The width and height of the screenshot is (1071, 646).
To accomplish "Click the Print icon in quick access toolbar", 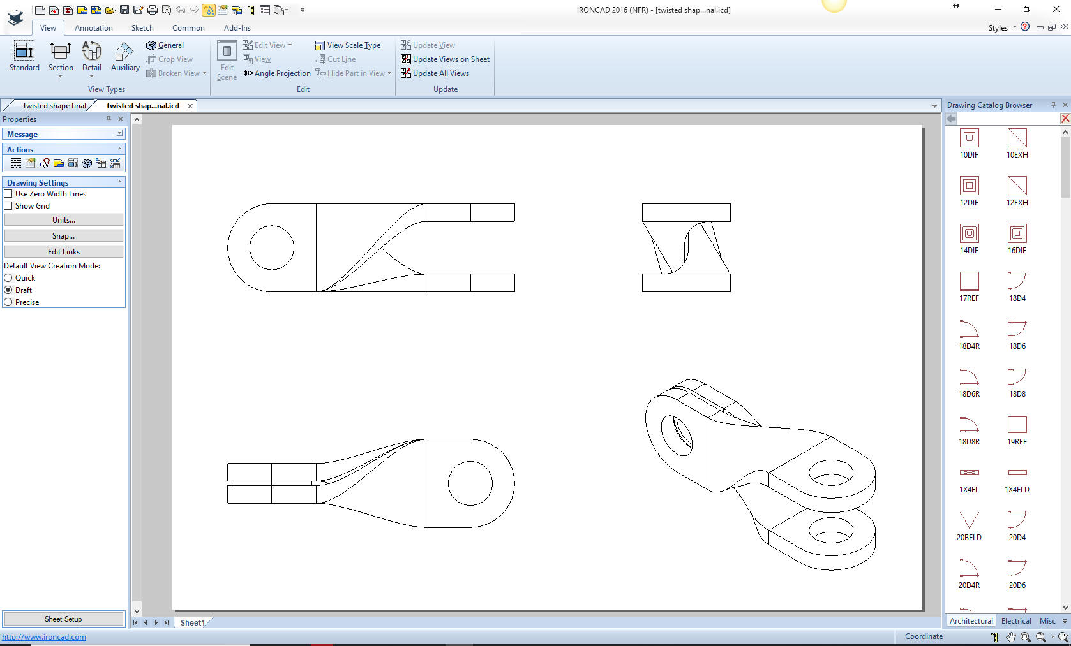I will [153, 10].
